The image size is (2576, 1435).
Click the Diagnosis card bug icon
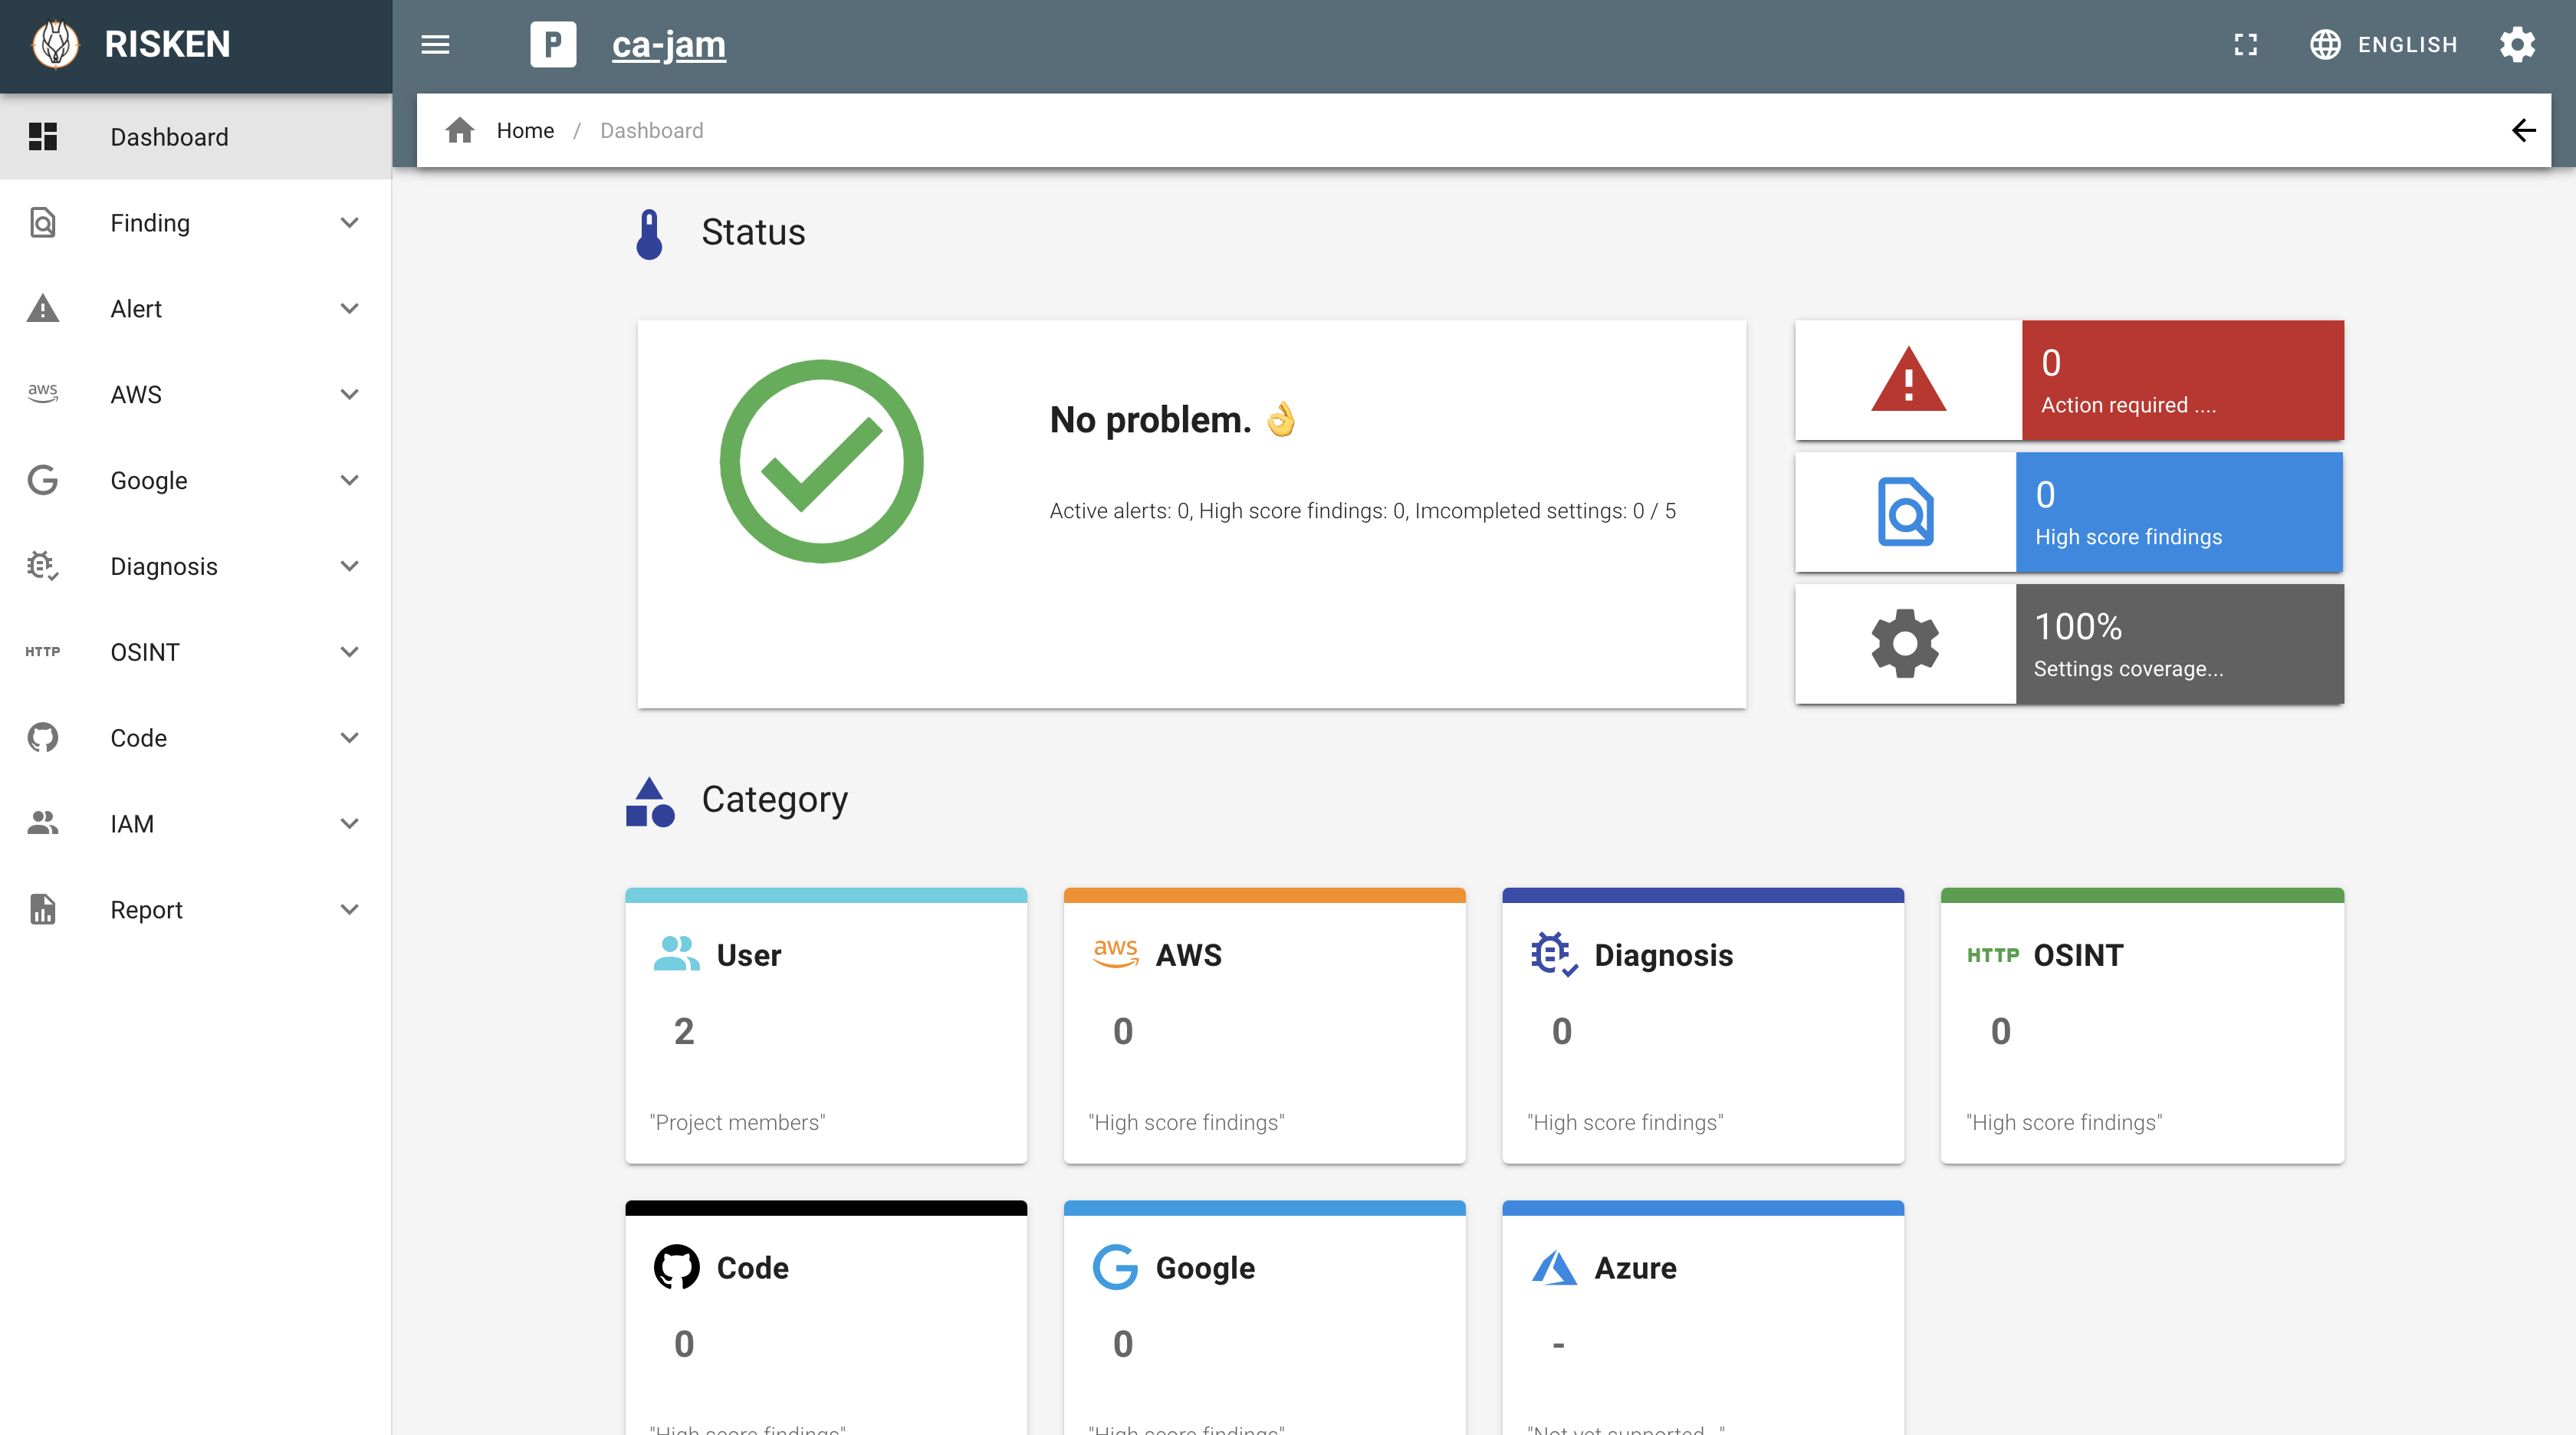pos(1555,955)
